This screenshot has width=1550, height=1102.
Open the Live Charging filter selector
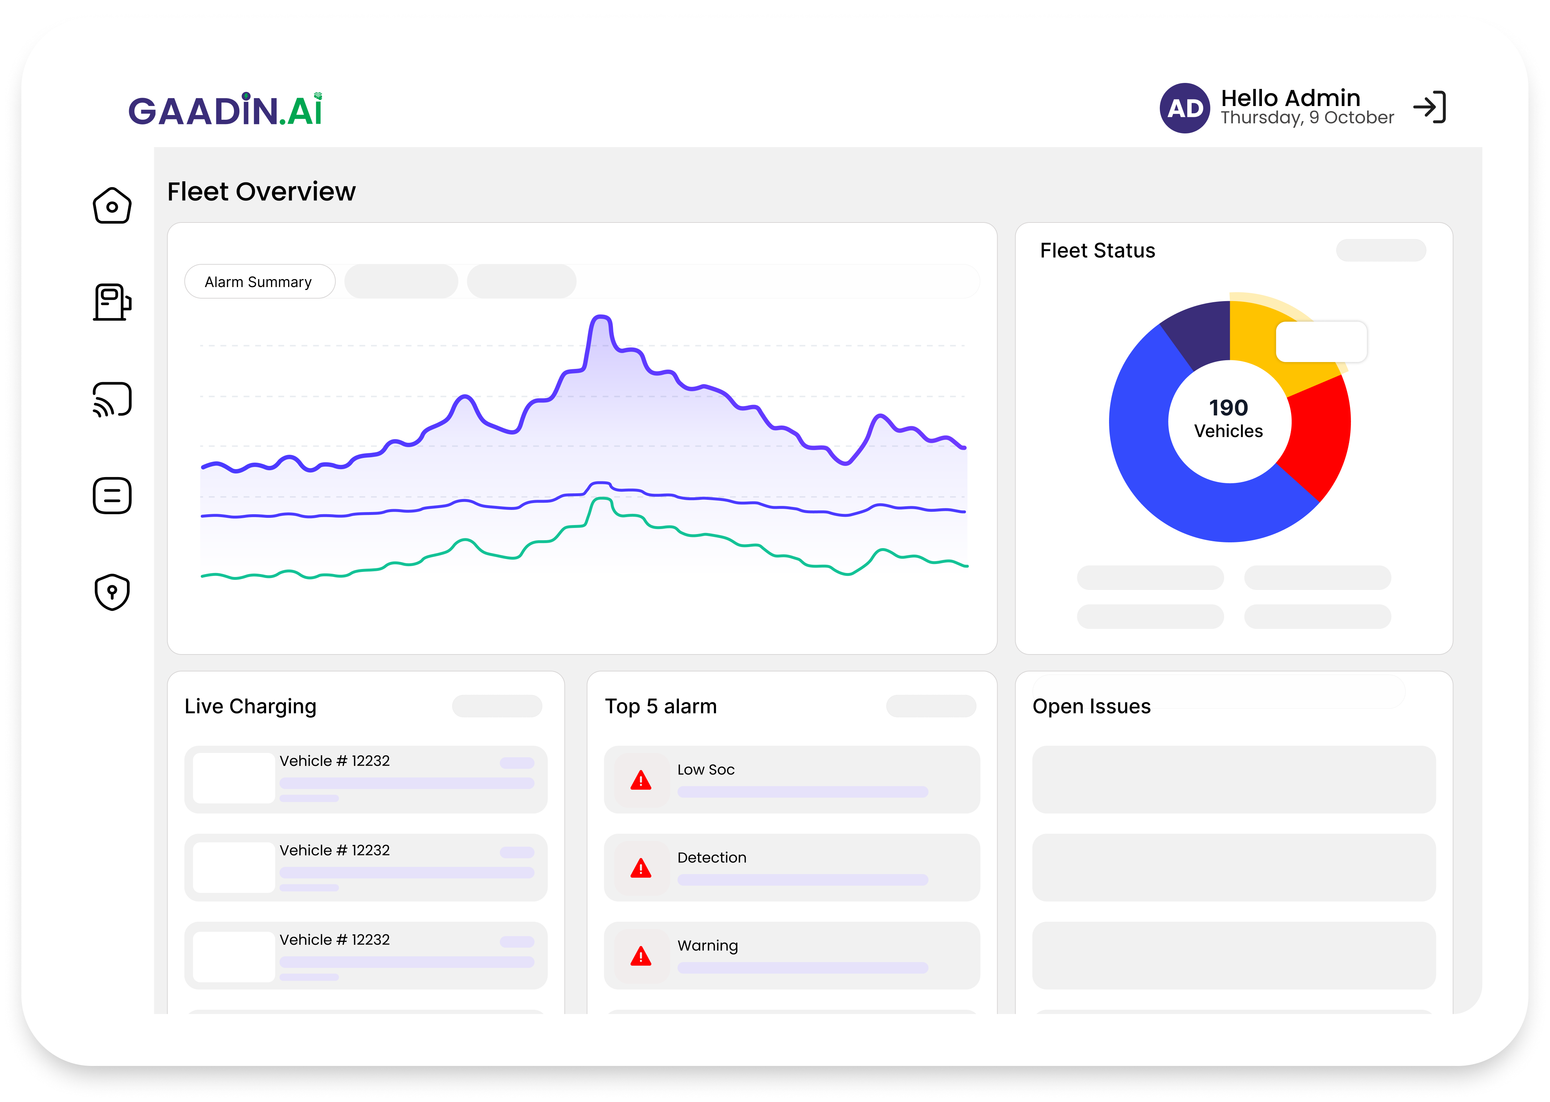click(x=496, y=706)
